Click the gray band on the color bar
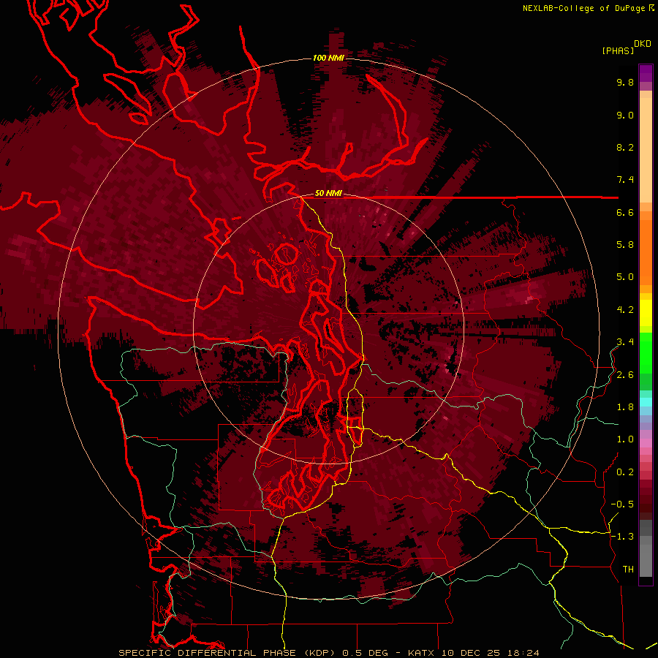Image resolution: width=658 pixels, height=658 pixels. (x=646, y=549)
